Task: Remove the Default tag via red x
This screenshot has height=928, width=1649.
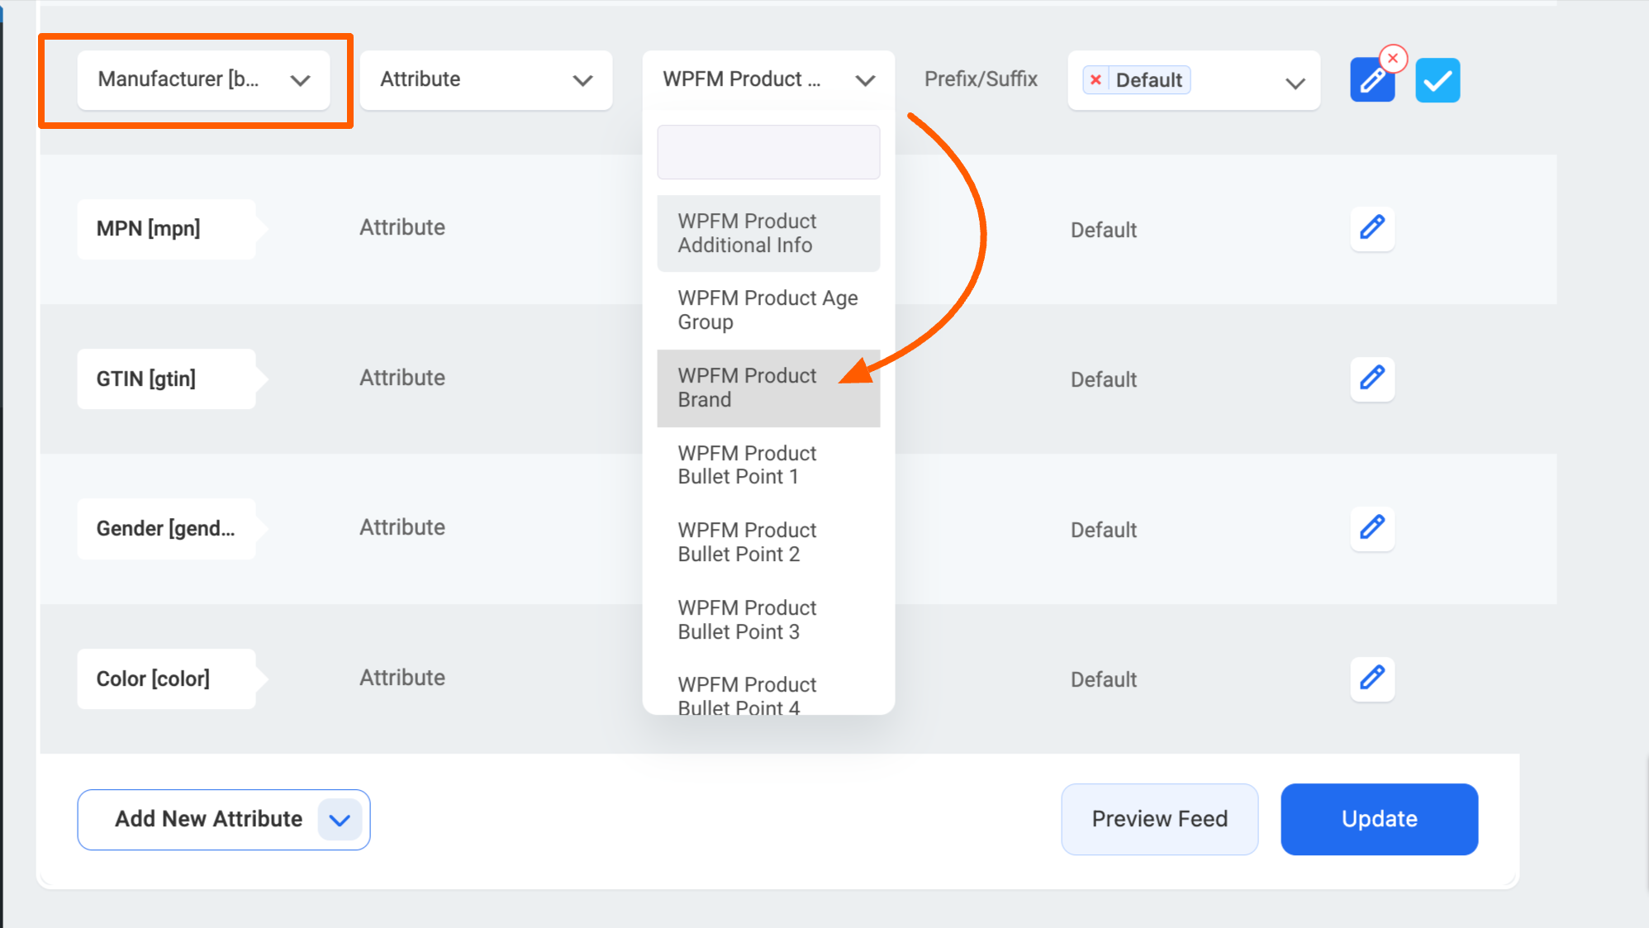Action: click(x=1095, y=80)
